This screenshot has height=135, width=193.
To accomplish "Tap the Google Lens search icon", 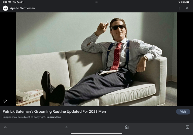I will click(x=5, y=101).
